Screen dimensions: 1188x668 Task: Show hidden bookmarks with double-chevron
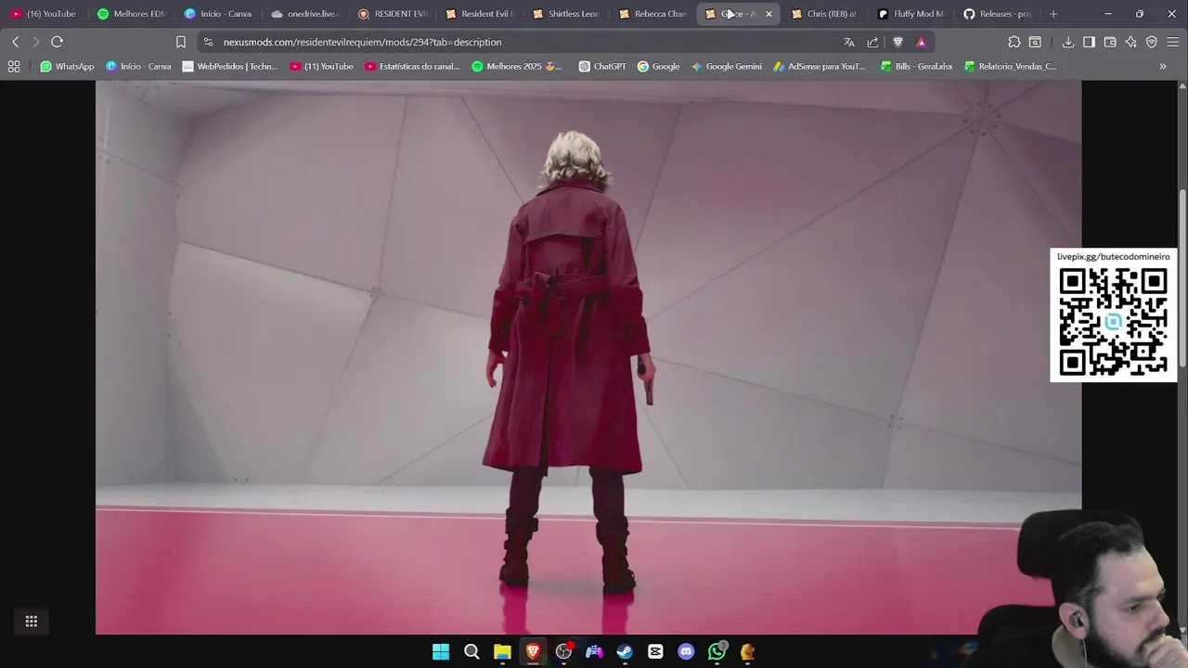click(1163, 66)
